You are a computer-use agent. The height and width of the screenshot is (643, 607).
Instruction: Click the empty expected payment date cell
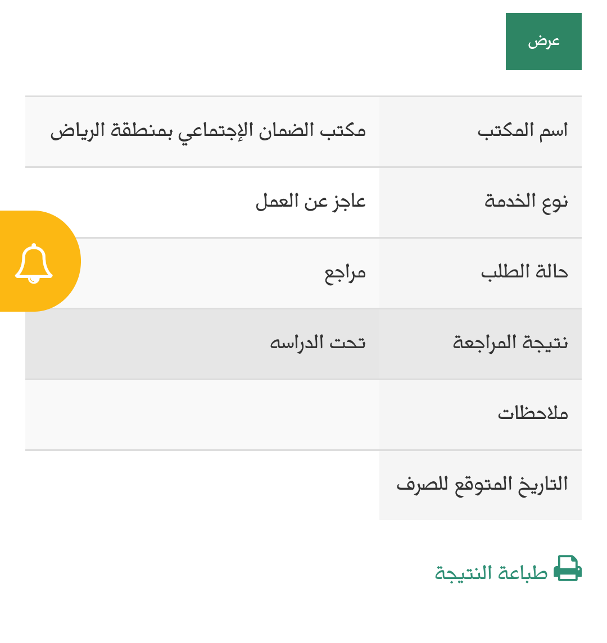click(x=202, y=486)
